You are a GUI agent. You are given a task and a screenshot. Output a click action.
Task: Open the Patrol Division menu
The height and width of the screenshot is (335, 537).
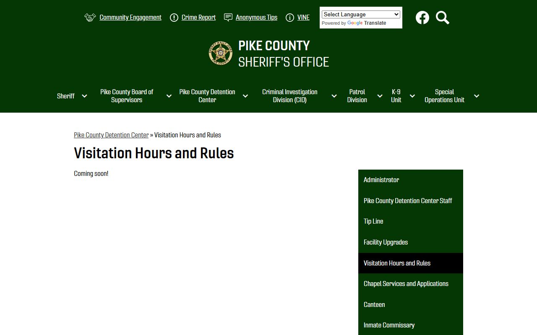pos(357,96)
